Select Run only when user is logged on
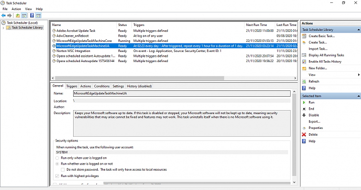The height and width of the screenshot is (190, 361). coord(57,158)
